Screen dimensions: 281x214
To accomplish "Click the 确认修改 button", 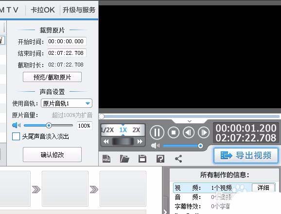I will click(52, 155).
